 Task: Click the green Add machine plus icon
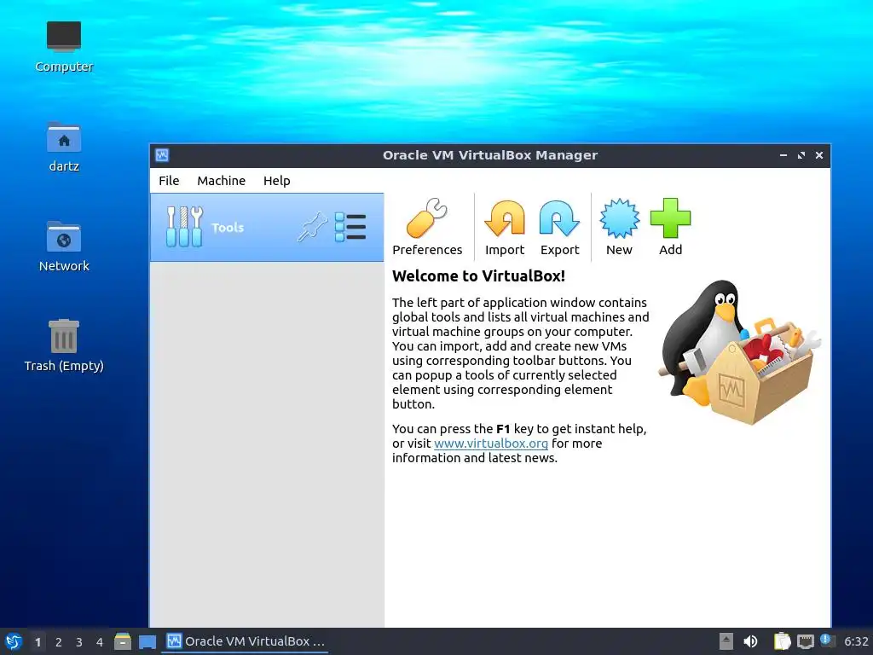click(x=670, y=217)
